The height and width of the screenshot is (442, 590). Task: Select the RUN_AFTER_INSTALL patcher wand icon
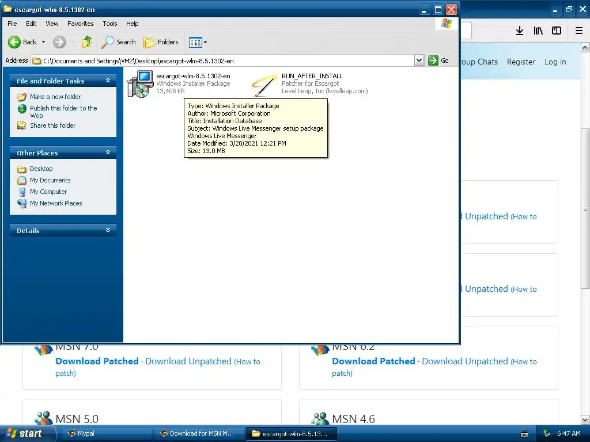click(264, 85)
